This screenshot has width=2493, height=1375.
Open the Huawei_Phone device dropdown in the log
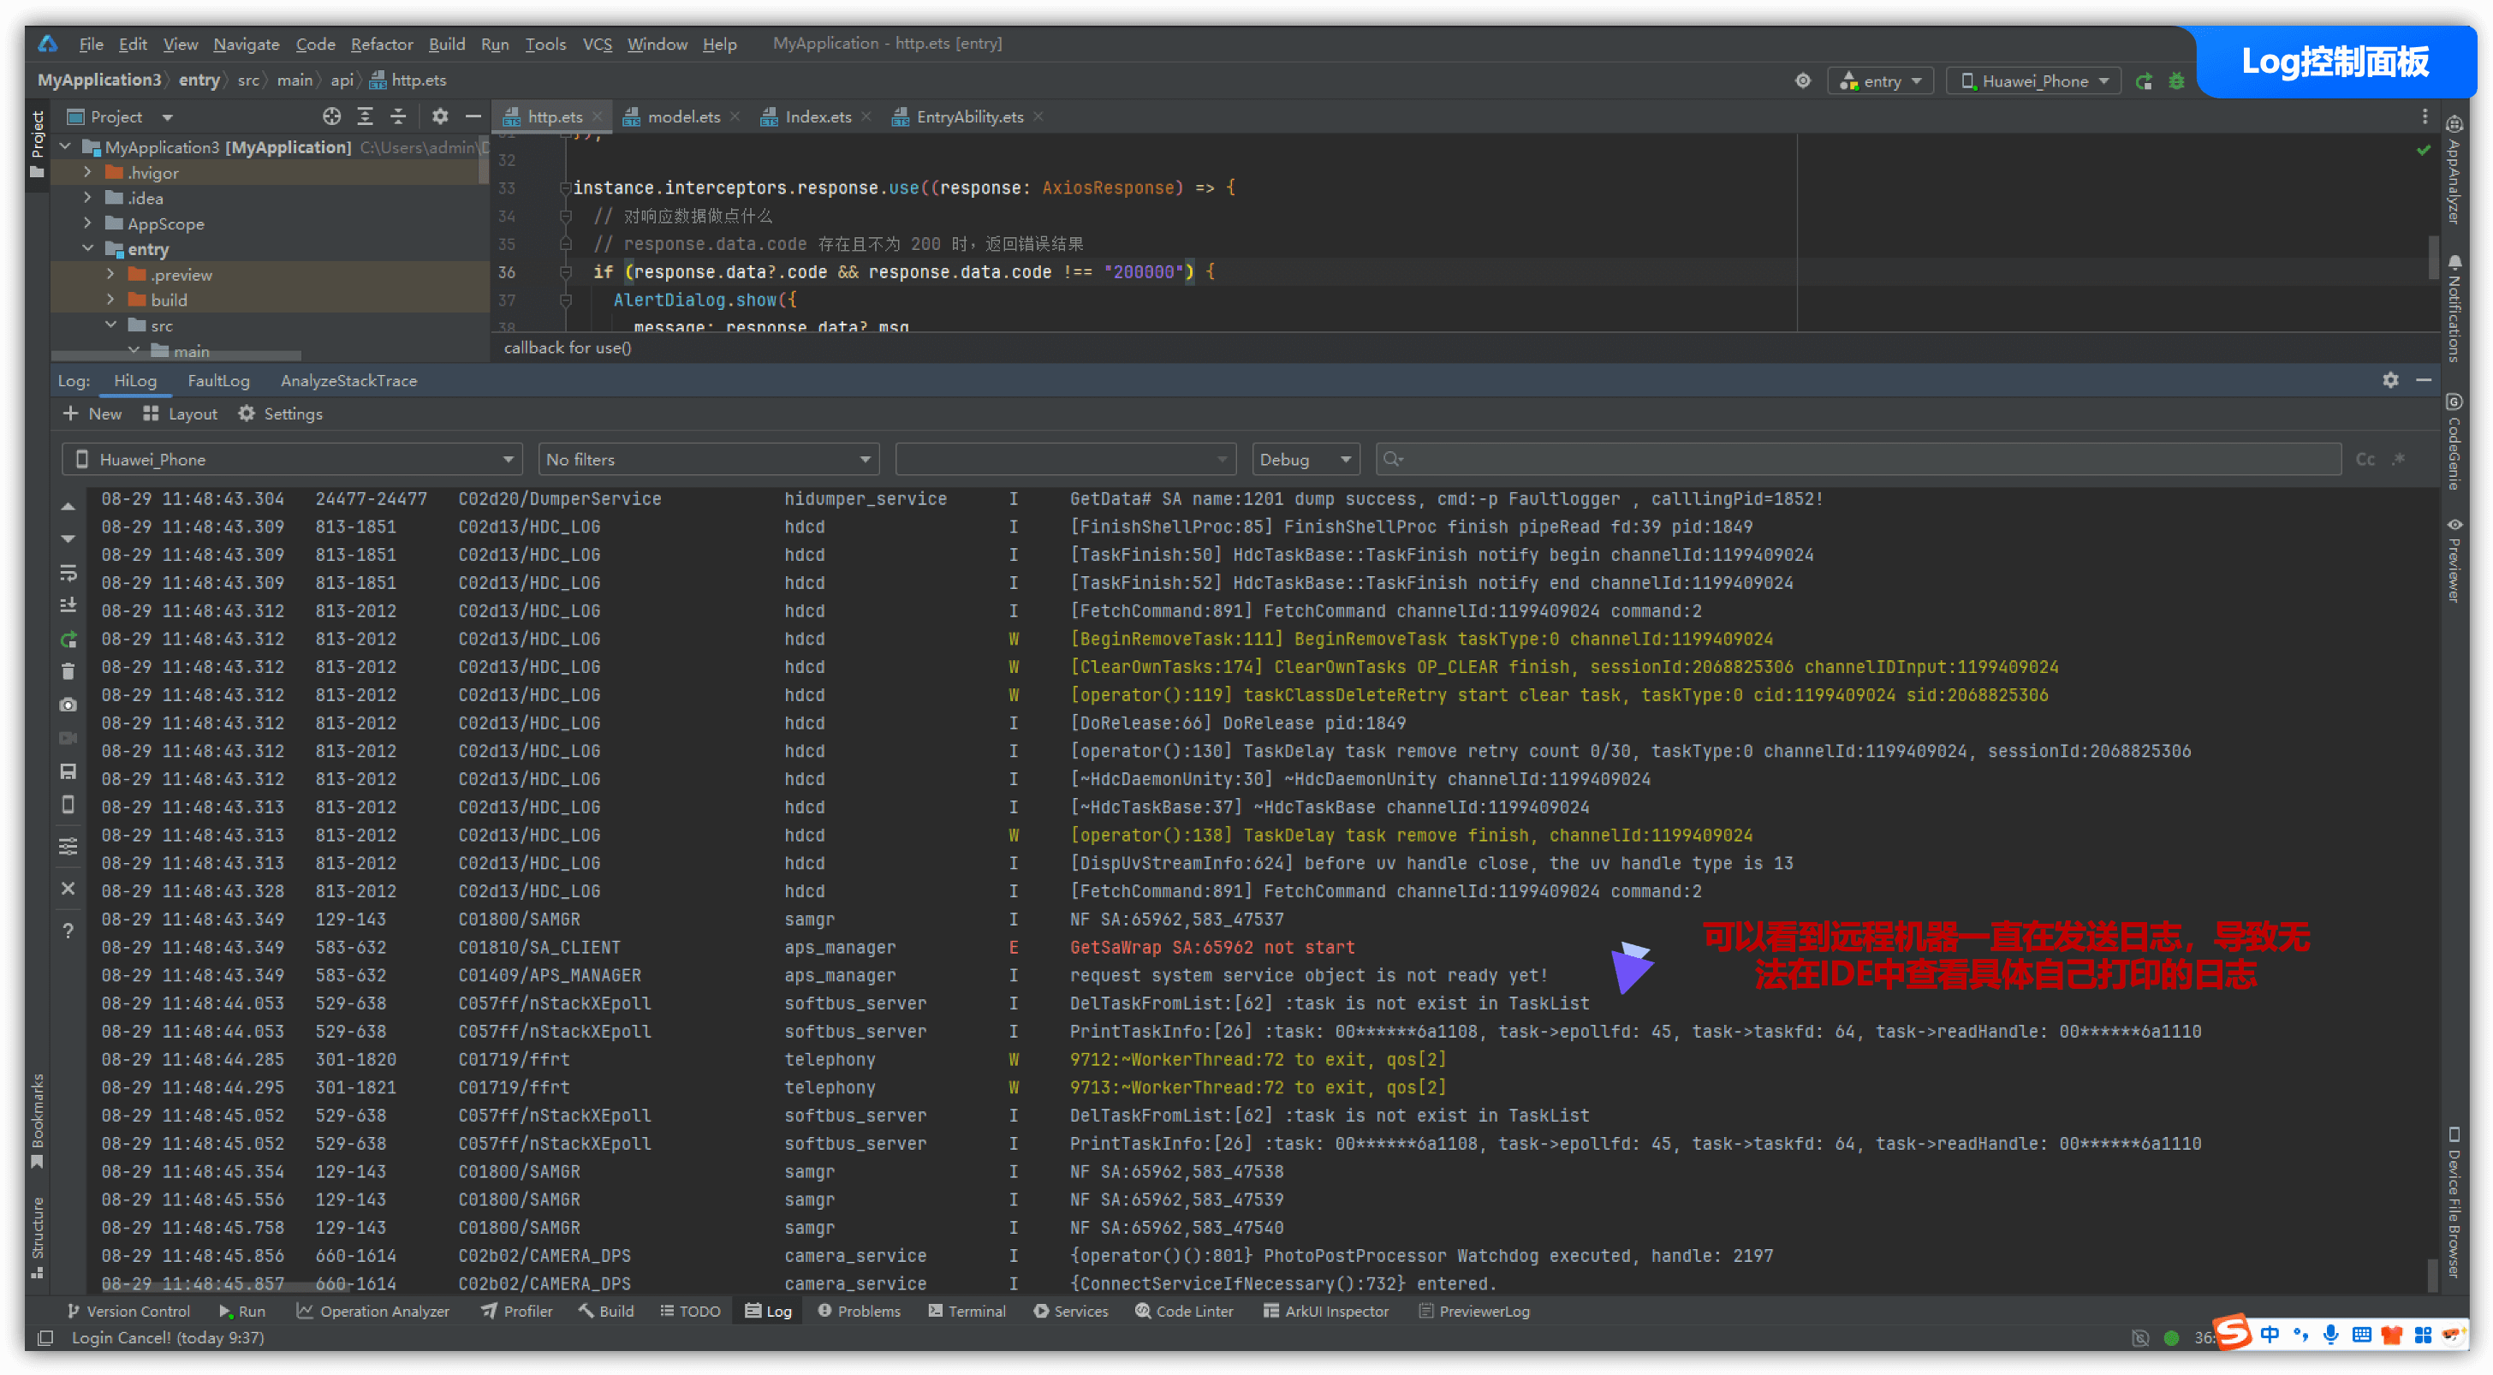click(x=292, y=460)
